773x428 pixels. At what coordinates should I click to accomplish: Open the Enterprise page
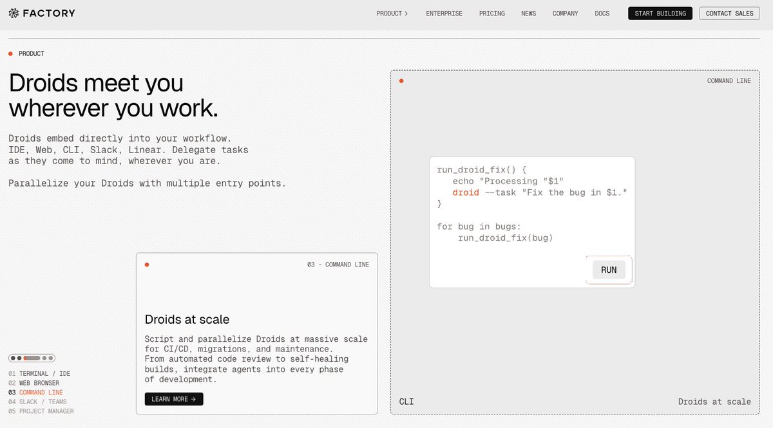click(444, 14)
